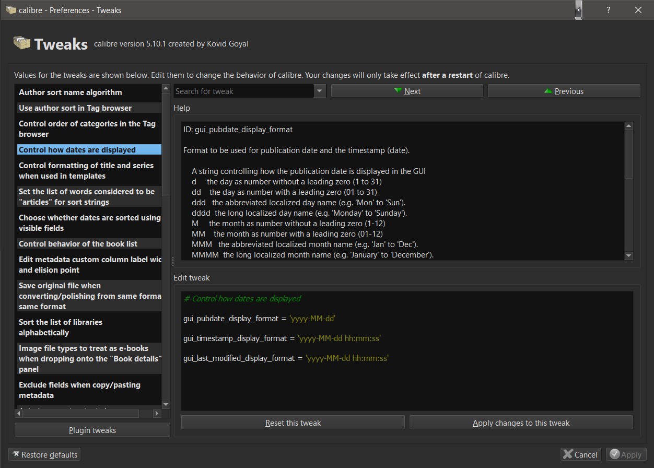
Task: Click the Plugin tweaks button
Action: (92, 430)
